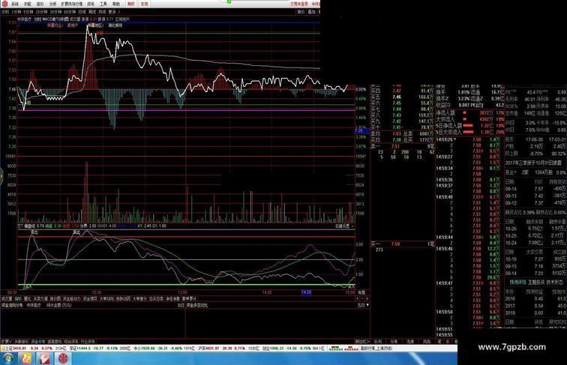Open the red round stock app taskbar icon
The image size is (567, 365).
tap(63, 359)
